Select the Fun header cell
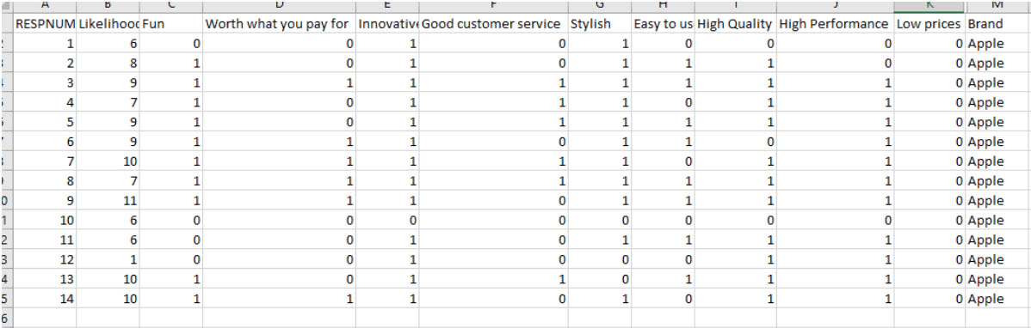1031x328 pixels. tap(171, 24)
